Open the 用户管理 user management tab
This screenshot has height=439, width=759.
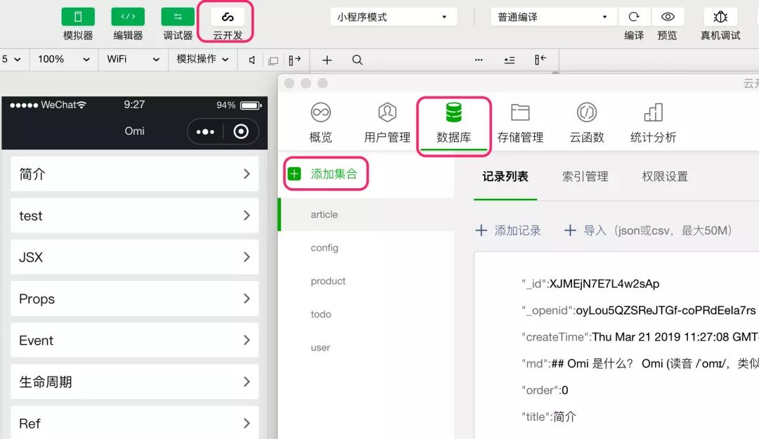pos(387,123)
